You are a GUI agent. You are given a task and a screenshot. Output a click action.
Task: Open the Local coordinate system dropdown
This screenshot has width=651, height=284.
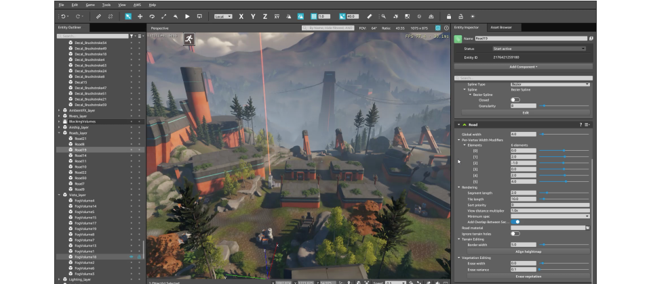pyautogui.click(x=223, y=16)
